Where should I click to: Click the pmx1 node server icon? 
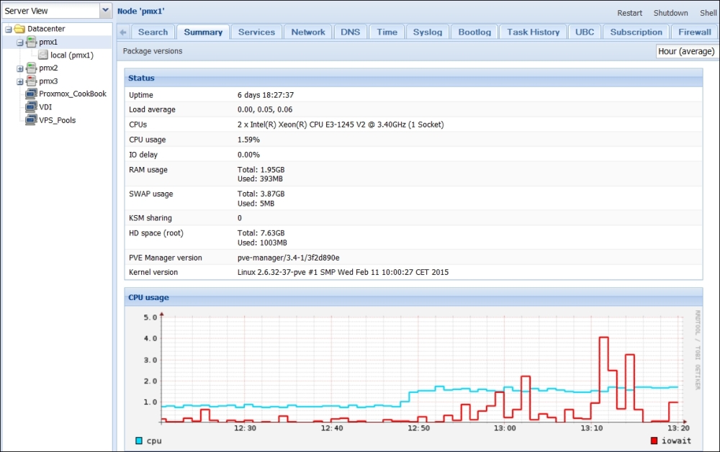(x=31, y=42)
